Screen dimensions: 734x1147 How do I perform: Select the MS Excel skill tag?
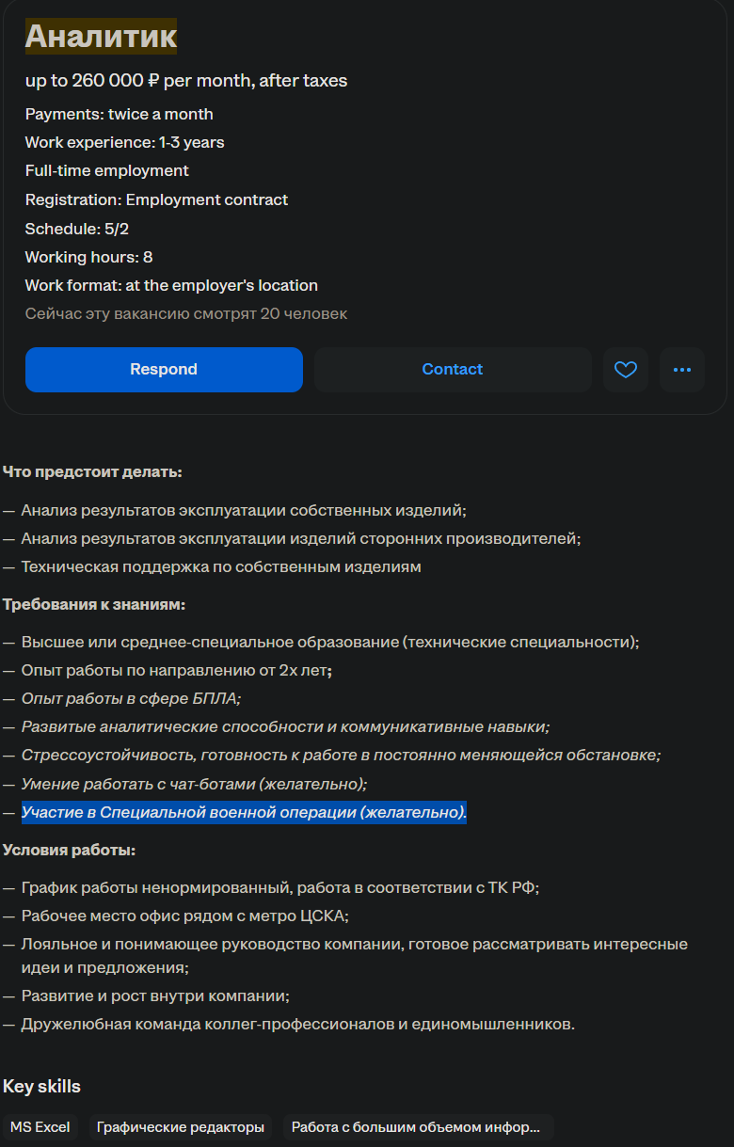pyautogui.click(x=40, y=1127)
